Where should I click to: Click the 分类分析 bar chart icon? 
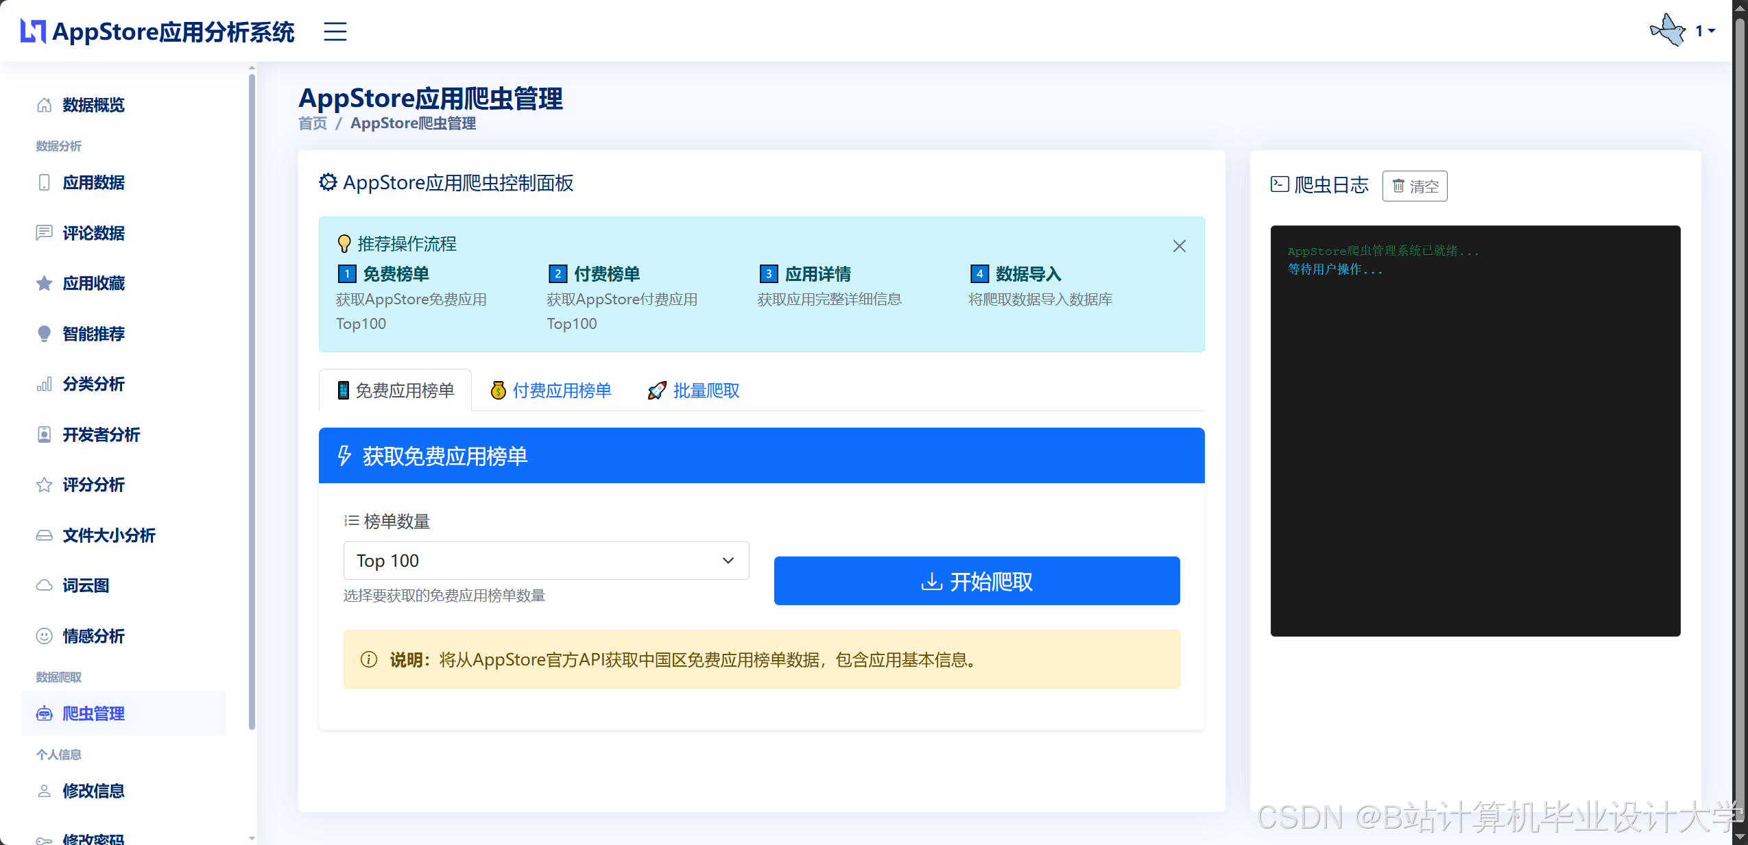(44, 384)
